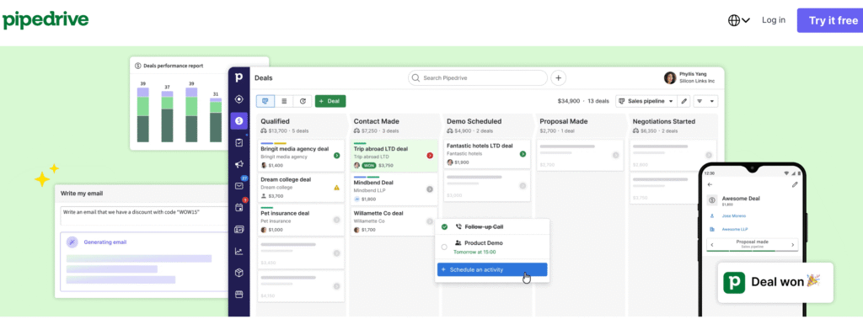Open the Sales pipeline dropdown
The width and height of the screenshot is (863, 335).
[646, 101]
